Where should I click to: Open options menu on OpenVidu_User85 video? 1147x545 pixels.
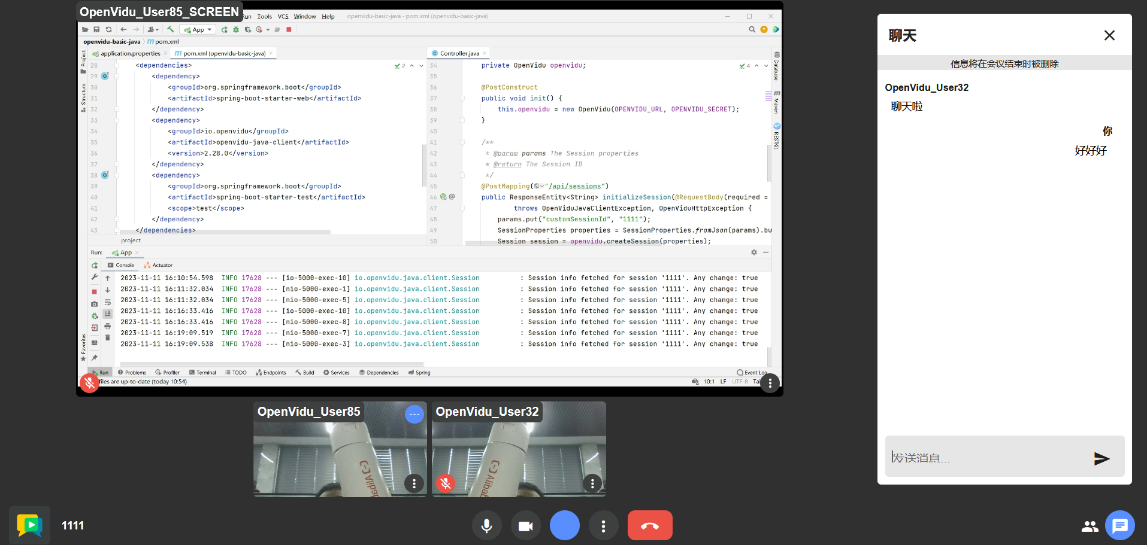pos(414,483)
